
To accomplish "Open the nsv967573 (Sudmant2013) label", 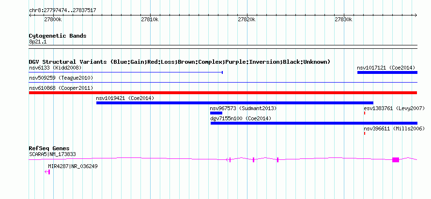I will pos(243,108).
